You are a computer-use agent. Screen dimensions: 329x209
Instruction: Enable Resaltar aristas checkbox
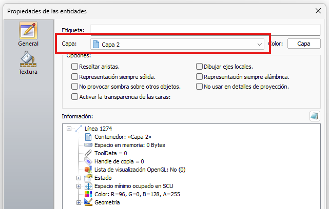coord(74,67)
